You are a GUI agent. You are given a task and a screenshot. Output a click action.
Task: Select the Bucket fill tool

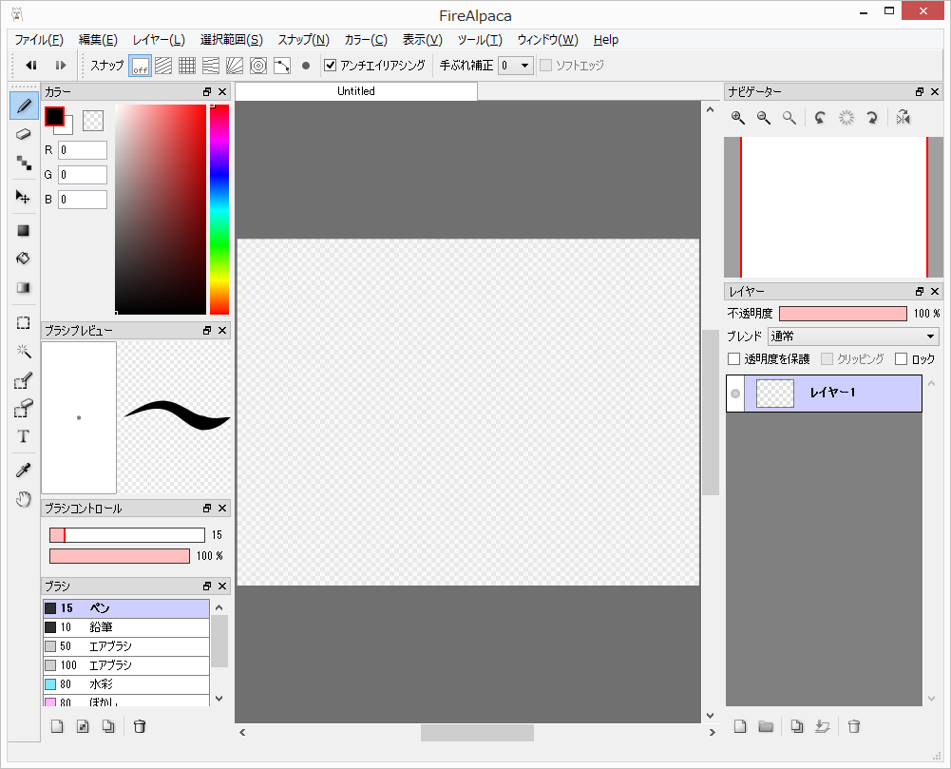coord(23,258)
